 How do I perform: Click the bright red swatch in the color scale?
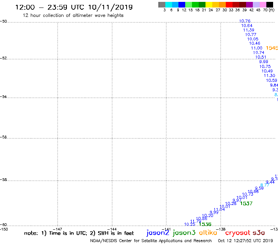pyautogui.click(x=229, y=5)
